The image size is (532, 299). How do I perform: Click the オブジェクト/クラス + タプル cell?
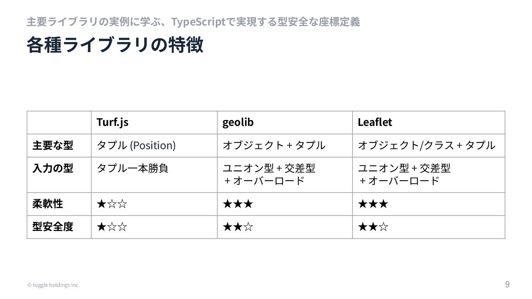426,145
